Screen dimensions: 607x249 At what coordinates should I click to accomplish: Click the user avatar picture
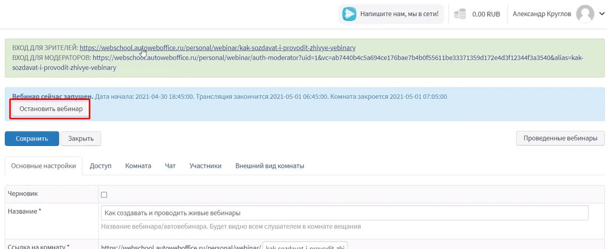click(x=586, y=14)
